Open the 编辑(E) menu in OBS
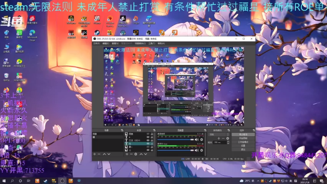Viewport: 327px width, 184px height. pyautogui.click(x=106, y=43)
